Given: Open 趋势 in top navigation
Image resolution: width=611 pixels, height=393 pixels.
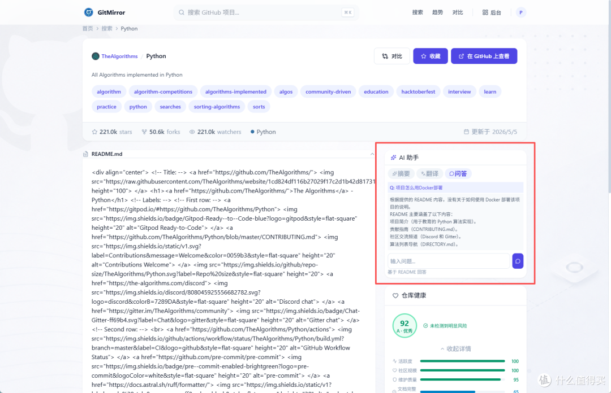Looking at the screenshot, I should [437, 12].
